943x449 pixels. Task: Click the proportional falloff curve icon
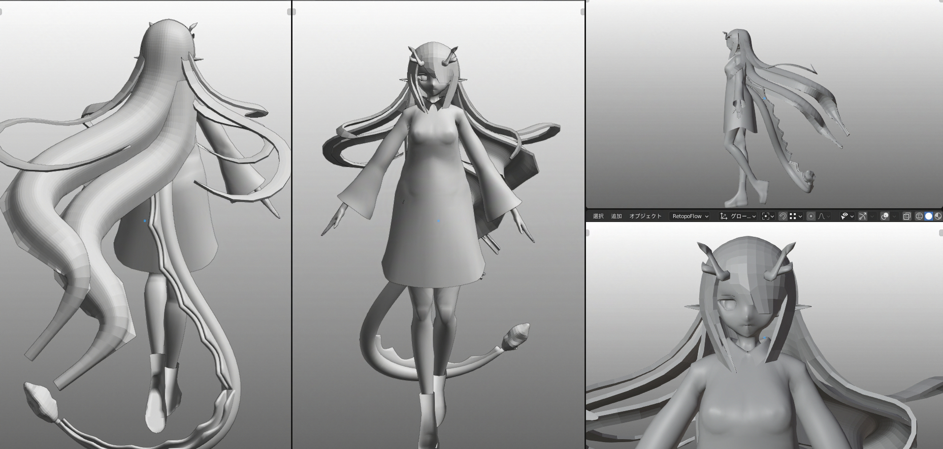click(821, 216)
